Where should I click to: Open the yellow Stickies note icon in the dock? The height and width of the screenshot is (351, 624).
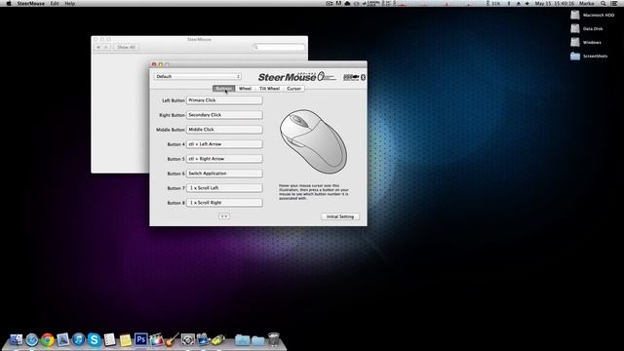tap(126, 340)
